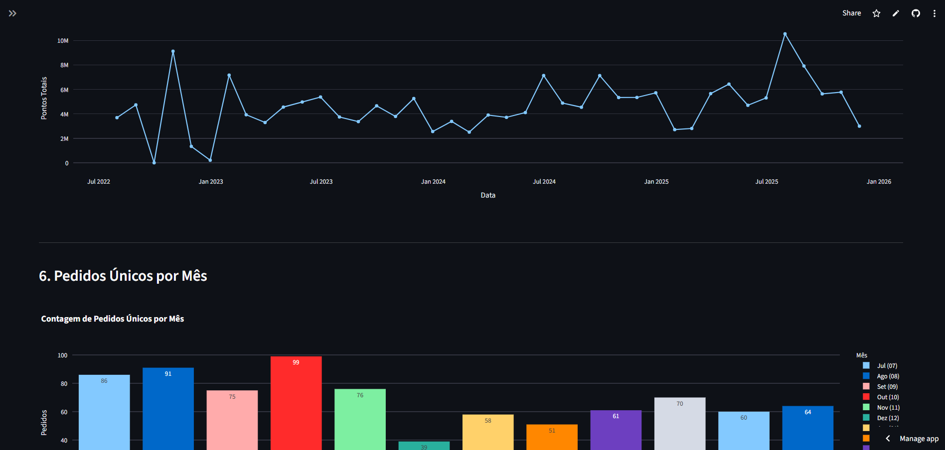Open the GitHub repository icon
Image resolution: width=945 pixels, height=450 pixels.
coord(916,13)
